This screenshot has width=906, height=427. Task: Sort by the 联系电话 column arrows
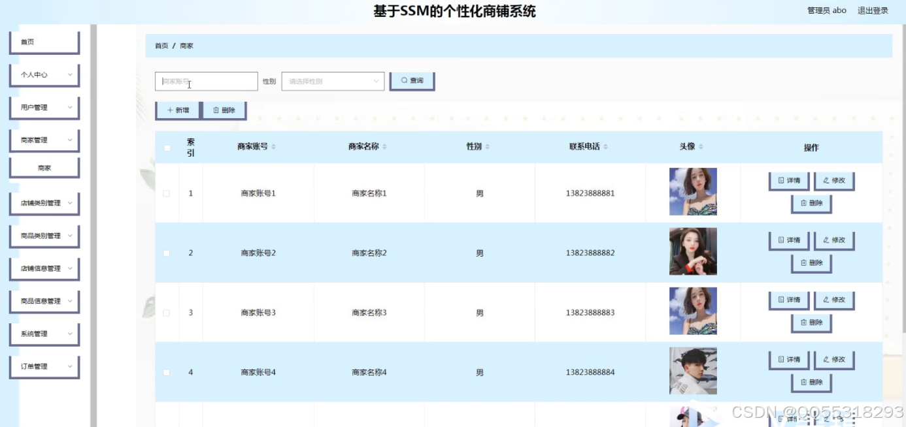[x=605, y=147]
